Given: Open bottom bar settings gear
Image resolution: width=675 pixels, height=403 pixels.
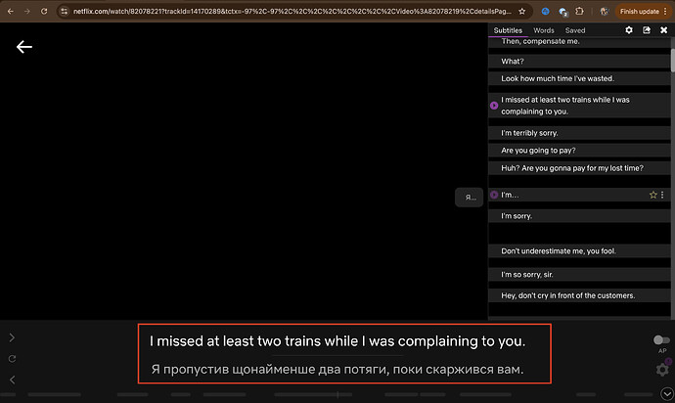Looking at the screenshot, I should point(662,369).
